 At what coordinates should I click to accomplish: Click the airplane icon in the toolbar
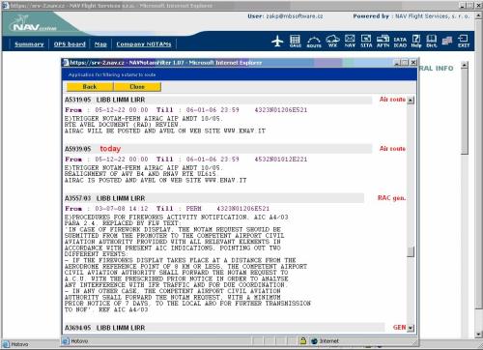(277, 42)
